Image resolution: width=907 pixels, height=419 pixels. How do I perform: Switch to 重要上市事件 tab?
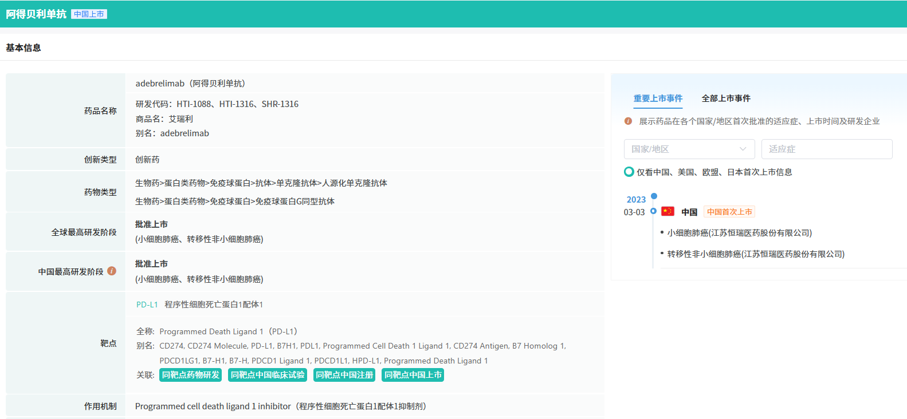point(658,98)
